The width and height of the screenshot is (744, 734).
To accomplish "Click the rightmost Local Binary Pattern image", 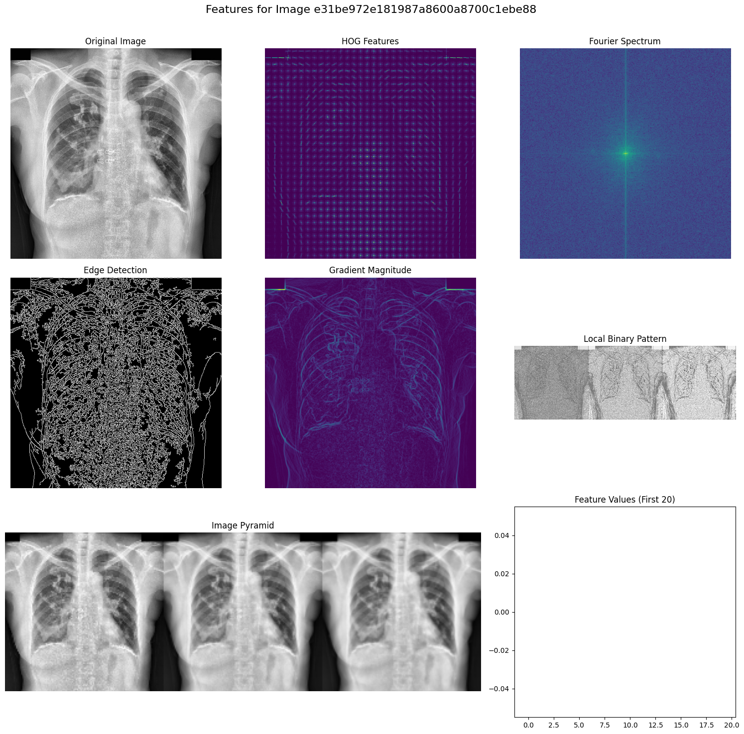I will tap(699, 383).
